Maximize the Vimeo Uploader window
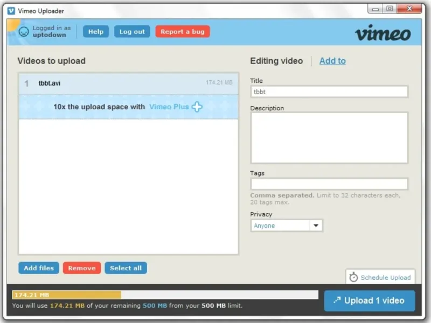 [390, 9]
